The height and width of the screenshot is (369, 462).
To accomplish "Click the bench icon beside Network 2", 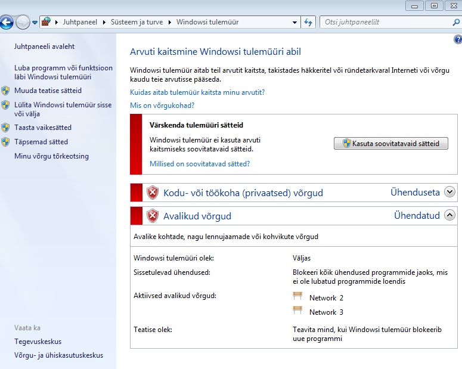I will pyautogui.click(x=297, y=296).
